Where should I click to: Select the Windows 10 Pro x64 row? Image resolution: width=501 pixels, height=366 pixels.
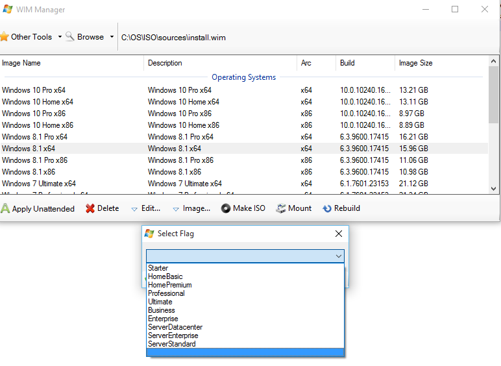click(34, 90)
